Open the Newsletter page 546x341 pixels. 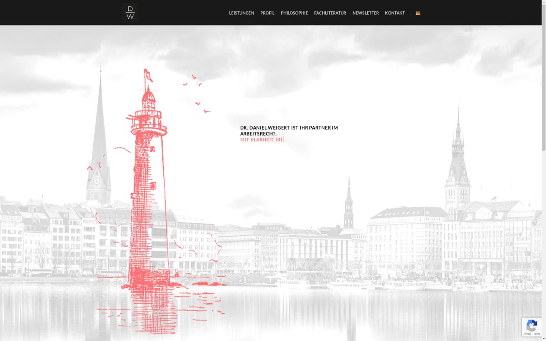point(365,13)
